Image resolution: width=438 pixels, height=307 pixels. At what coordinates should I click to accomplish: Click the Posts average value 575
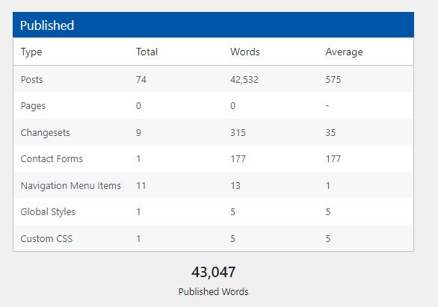(x=333, y=79)
